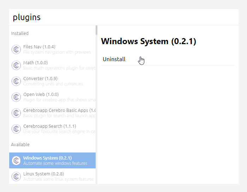Select Math (1.0.0) title
The image size is (247, 192).
(x=35, y=63)
